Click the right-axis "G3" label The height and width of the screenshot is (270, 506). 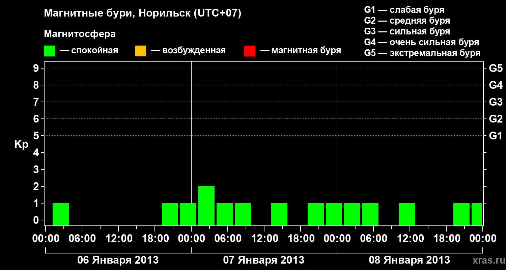tap(496, 102)
